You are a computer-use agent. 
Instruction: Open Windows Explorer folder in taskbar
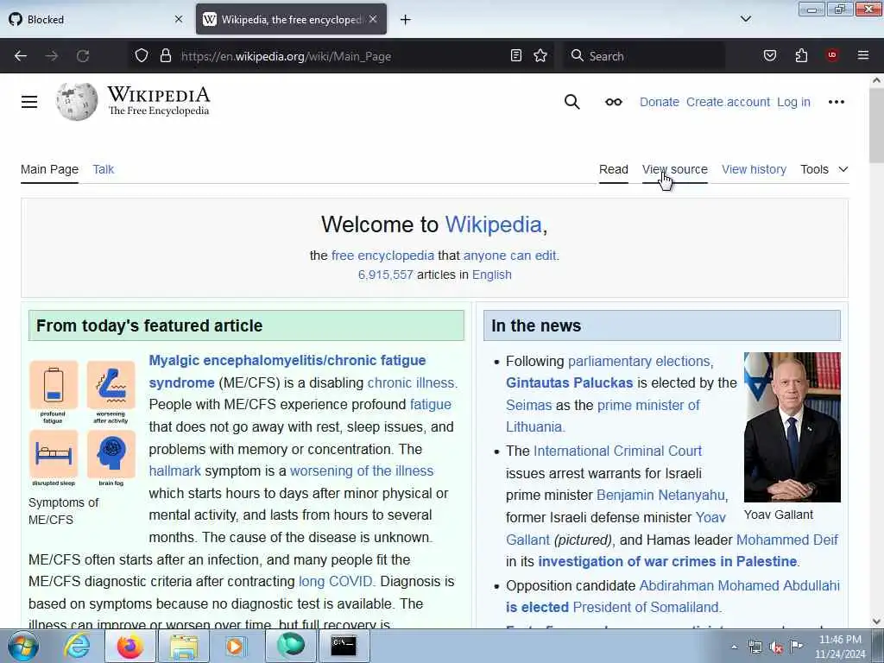[x=183, y=646]
